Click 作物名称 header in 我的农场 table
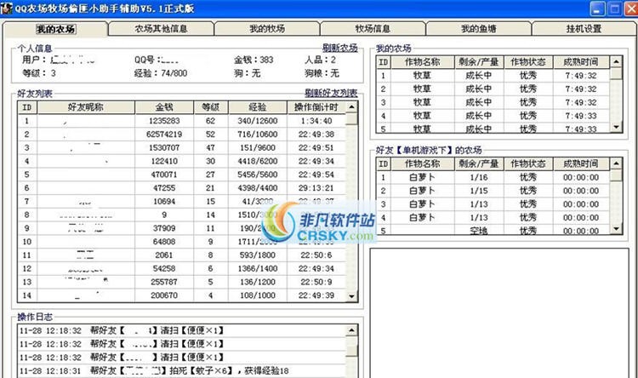The height and width of the screenshot is (378, 638). click(422, 62)
